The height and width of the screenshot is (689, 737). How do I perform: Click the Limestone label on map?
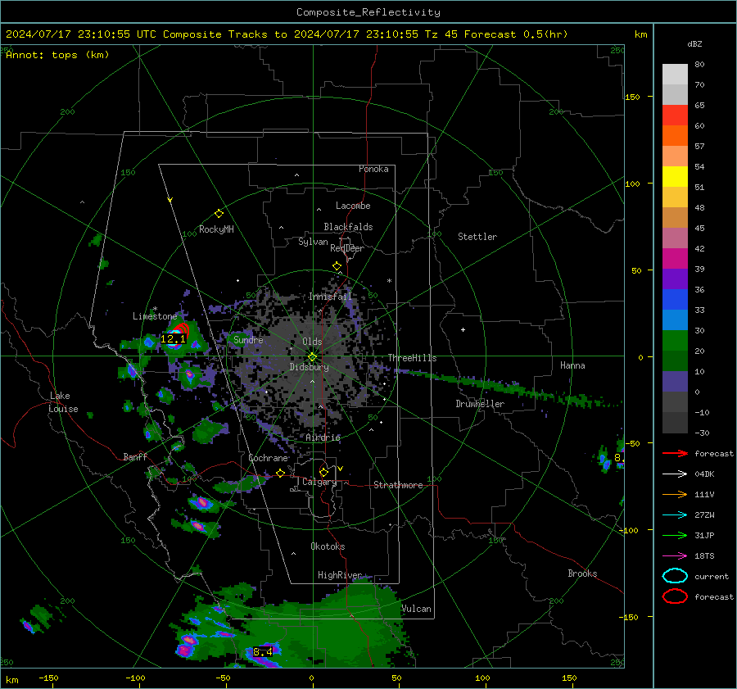[155, 316]
